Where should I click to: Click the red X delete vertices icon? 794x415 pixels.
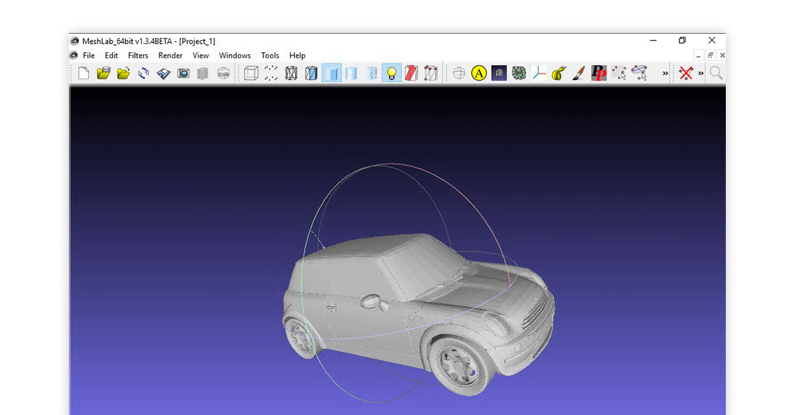point(685,73)
